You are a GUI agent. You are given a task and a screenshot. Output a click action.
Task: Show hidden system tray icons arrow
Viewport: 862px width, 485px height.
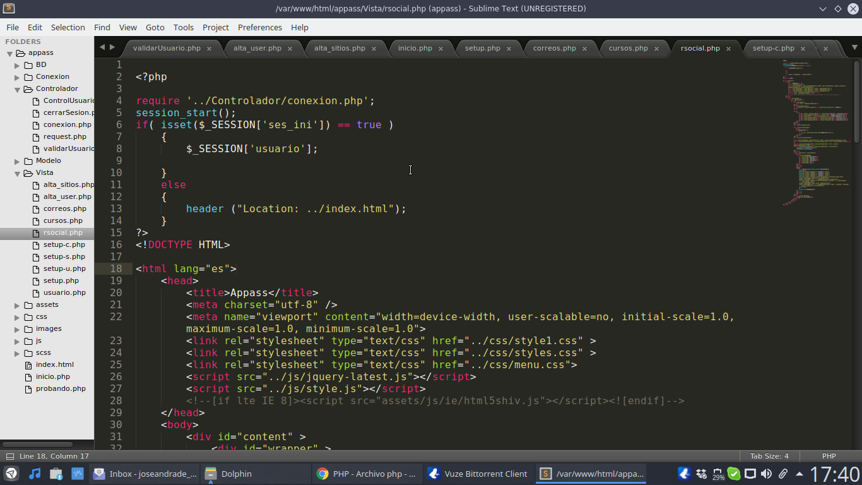click(800, 474)
